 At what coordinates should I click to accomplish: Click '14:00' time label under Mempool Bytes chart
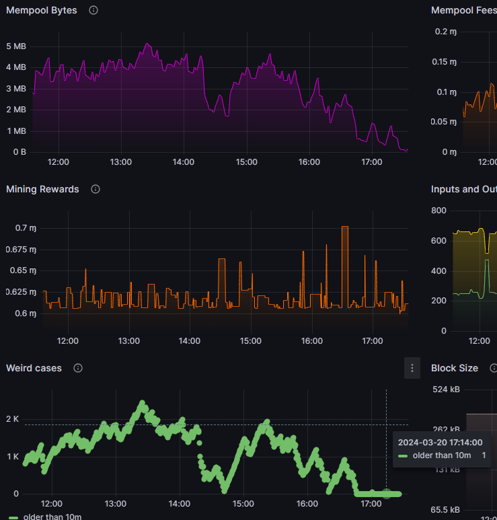184,162
